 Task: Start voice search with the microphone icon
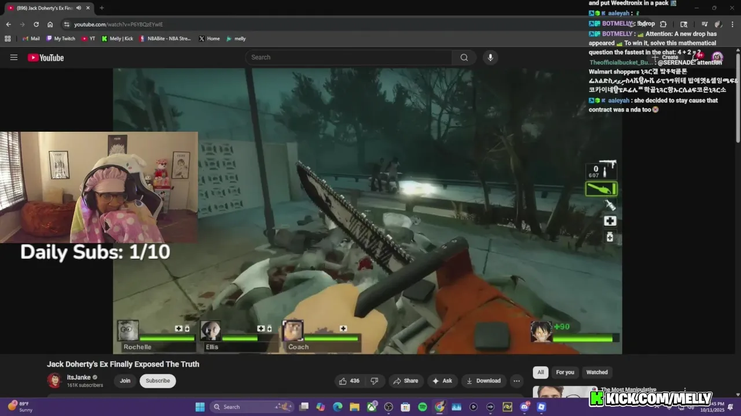490,57
